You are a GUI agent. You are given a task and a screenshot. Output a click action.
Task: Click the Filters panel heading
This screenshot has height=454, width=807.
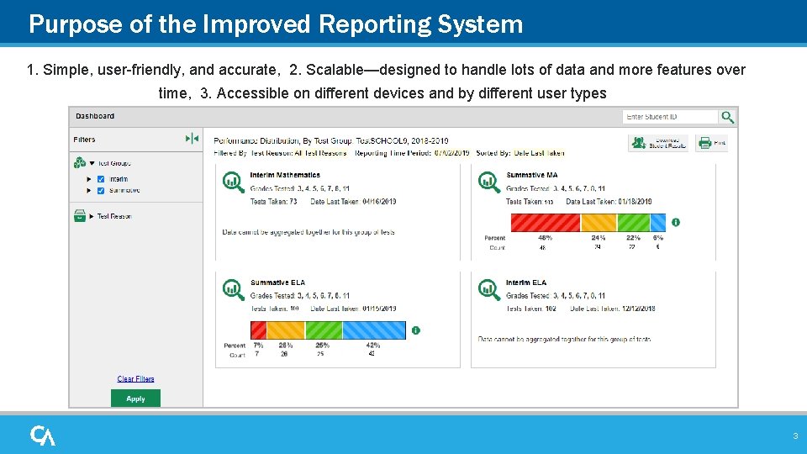pos(84,140)
